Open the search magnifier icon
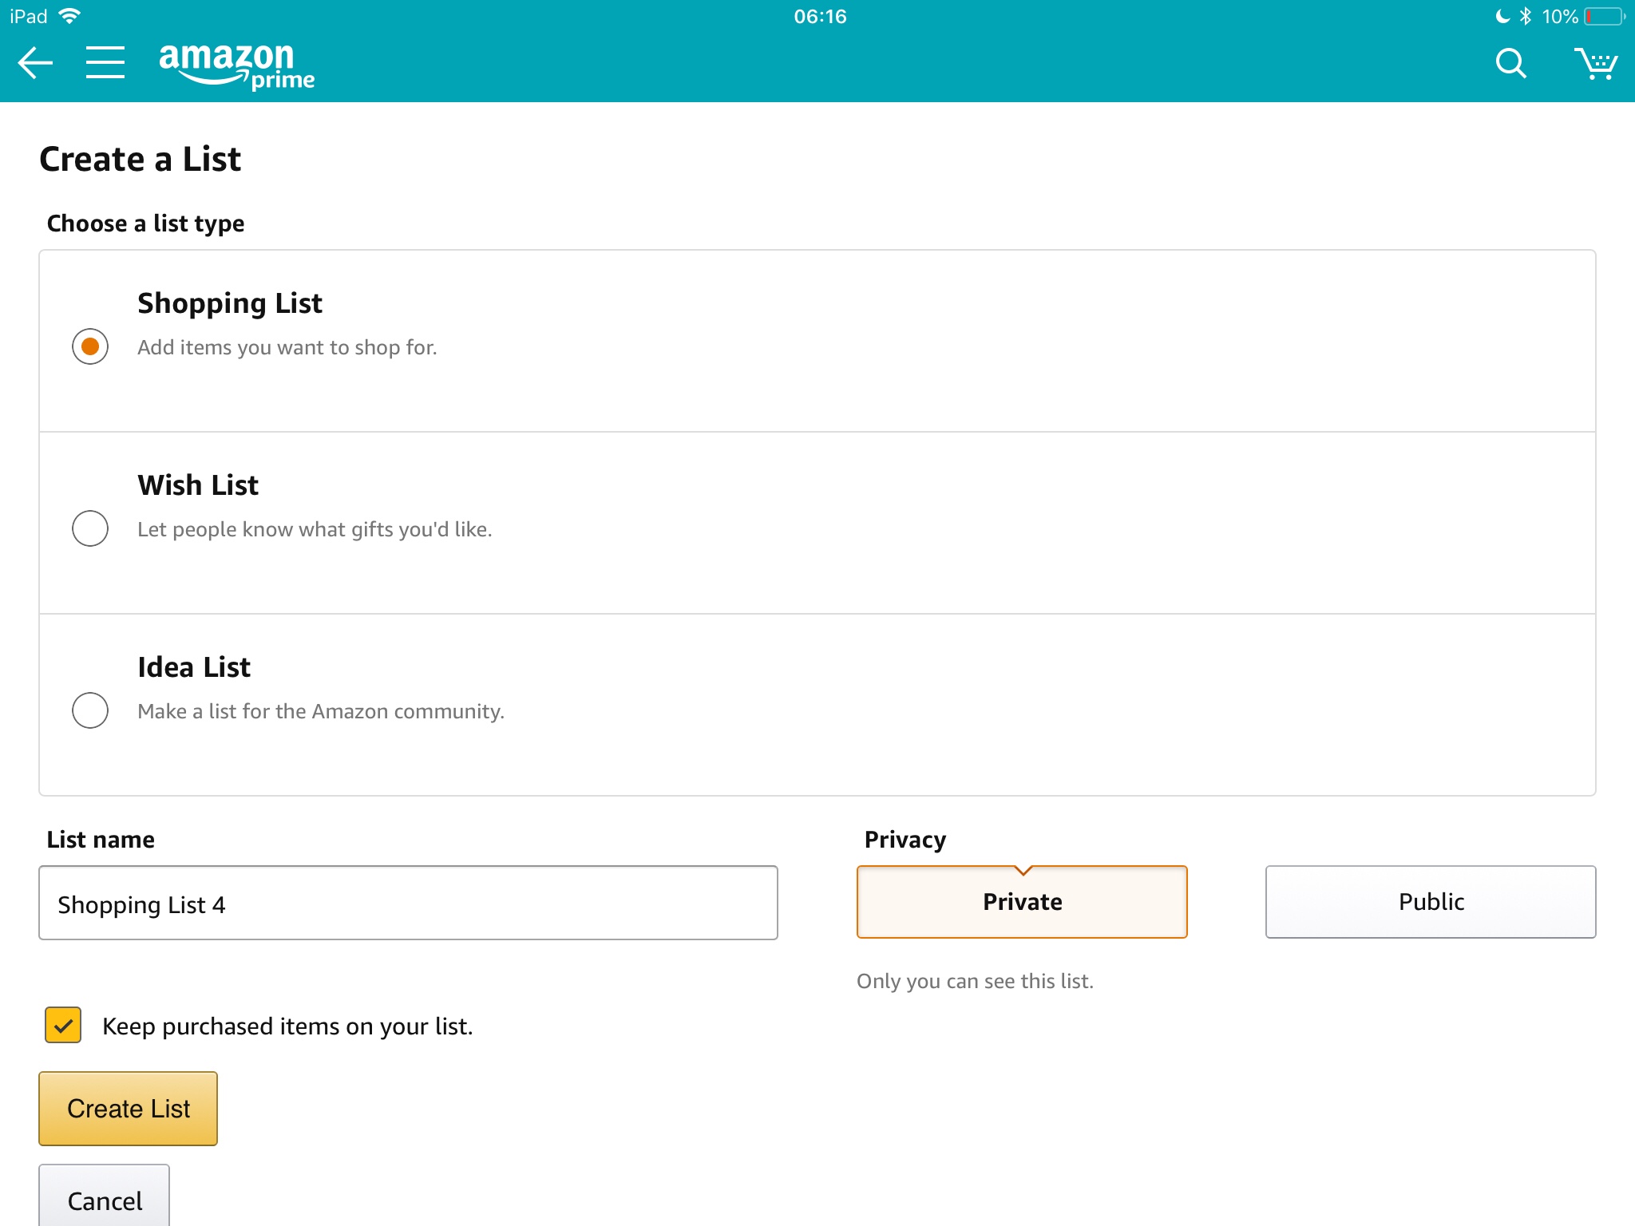Image resolution: width=1635 pixels, height=1226 pixels. (x=1510, y=63)
